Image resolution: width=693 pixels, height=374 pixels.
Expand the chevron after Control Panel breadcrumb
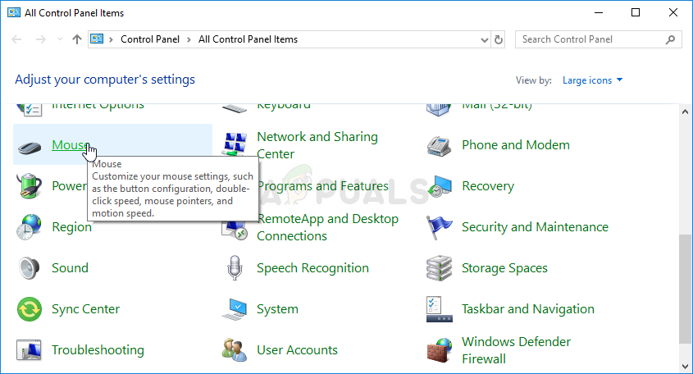[189, 40]
